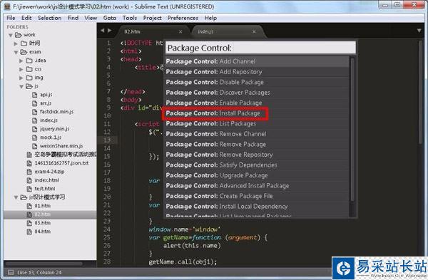Image resolution: width=428 pixels, height=280 pixels.
Task: Open the Goto menu
Action: pyautogui.click(x=109, y=18)
